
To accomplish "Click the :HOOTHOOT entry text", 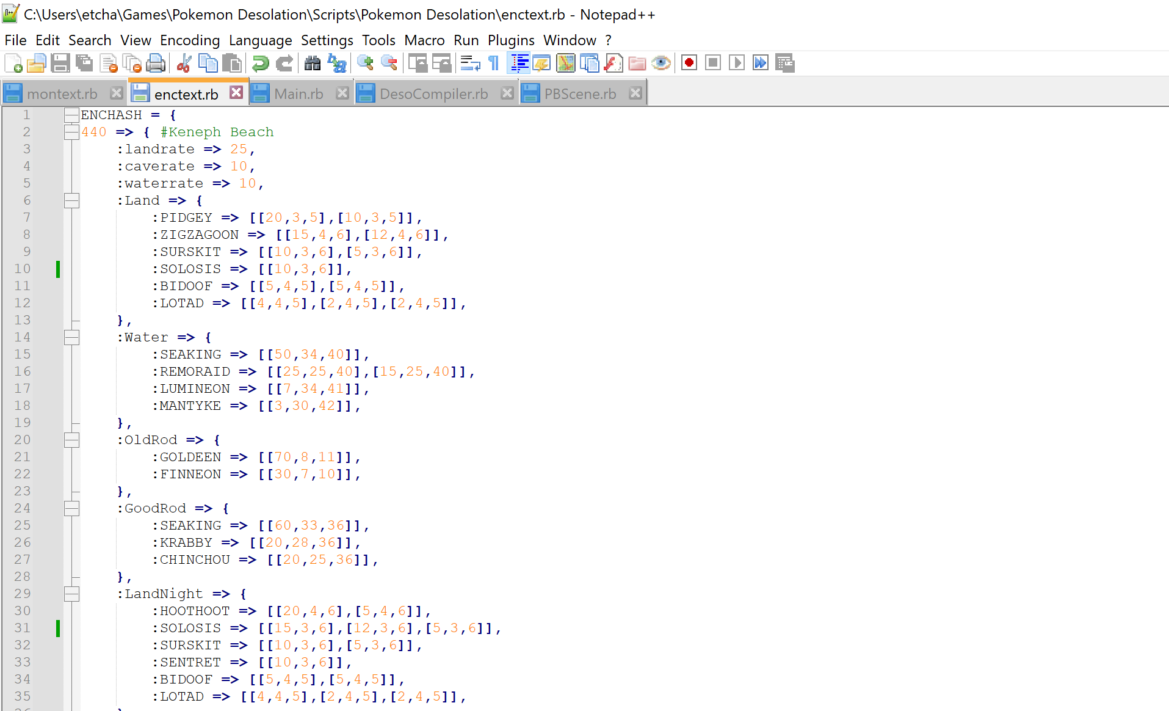I will [191, 611].
